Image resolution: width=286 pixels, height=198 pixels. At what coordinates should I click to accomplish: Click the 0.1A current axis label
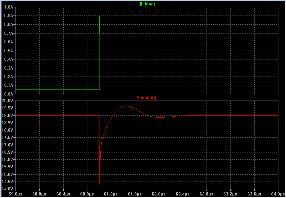click(x=9, y=85)
